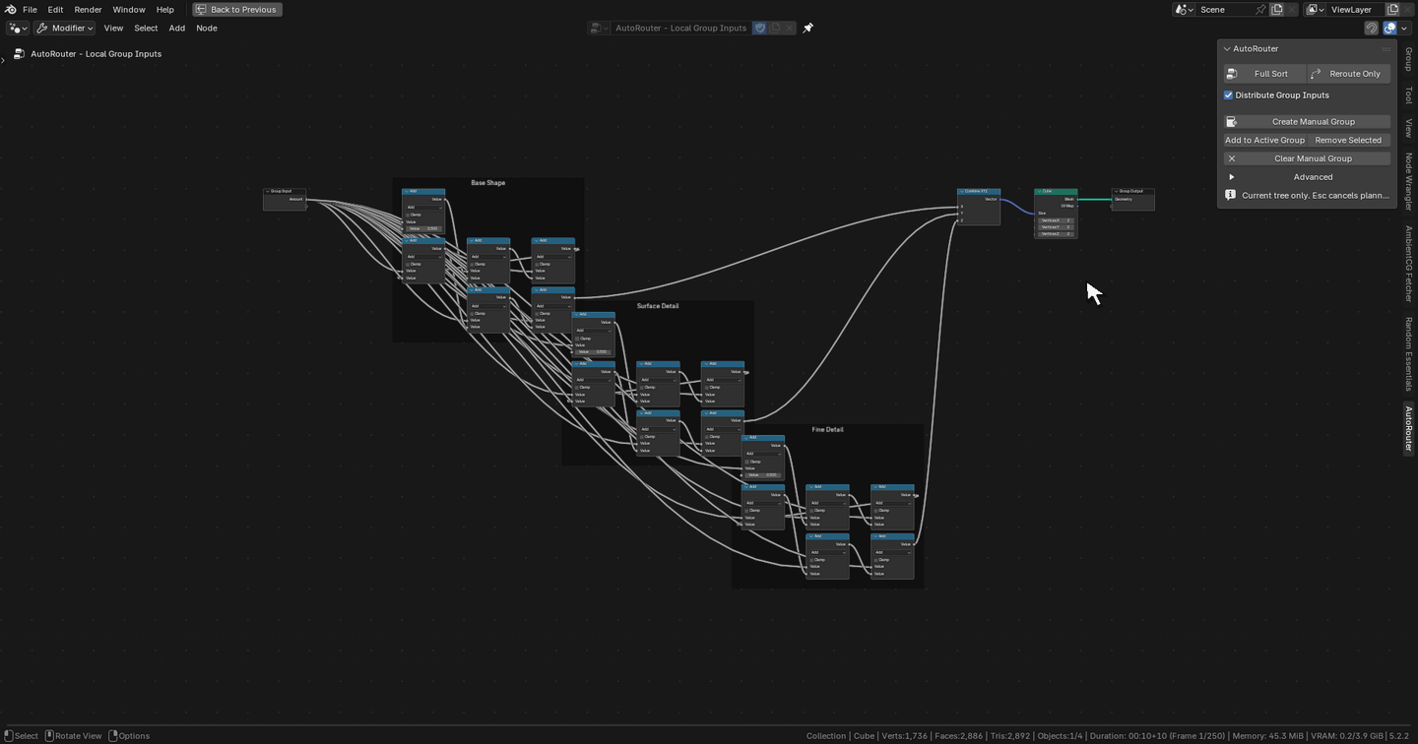Click the Reroute Only button

[1348, 74]
